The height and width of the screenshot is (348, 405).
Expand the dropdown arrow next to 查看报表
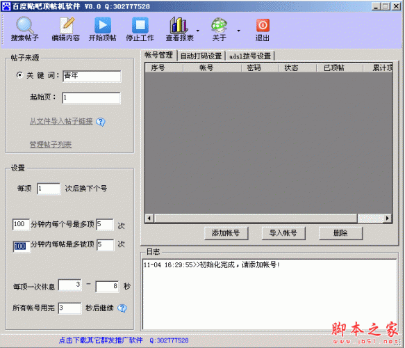coord(198,31)
